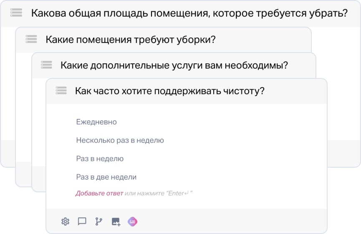Open the branching logic icon
Image resolution: width=361 pixels, height=234 pixels.
pos(99,221)
